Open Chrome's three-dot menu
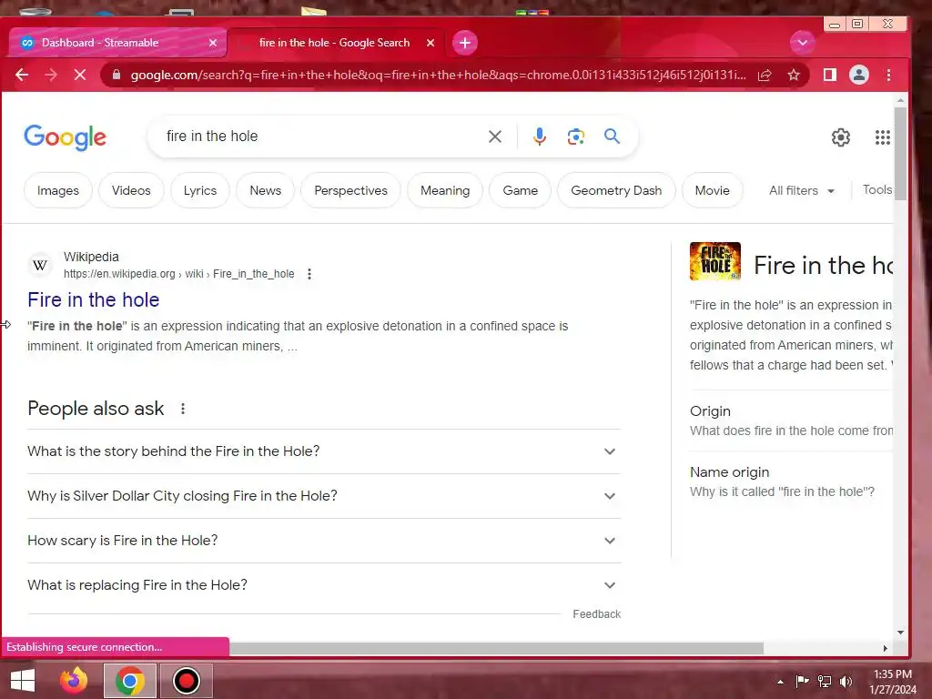The width and height of the screenshot is (932, 699). click(888, 75)
